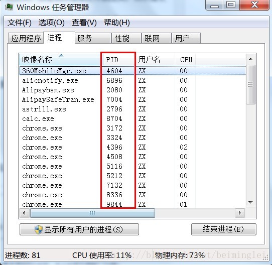Select the calc.exe process row

point(132,119)
